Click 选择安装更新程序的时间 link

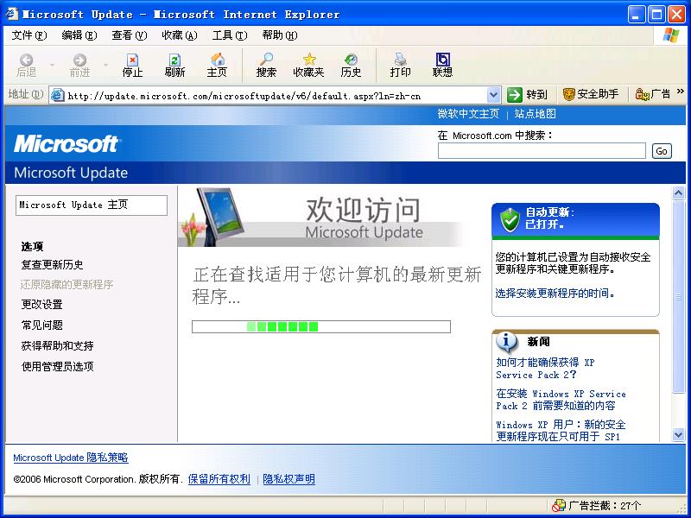coord(555,294)
